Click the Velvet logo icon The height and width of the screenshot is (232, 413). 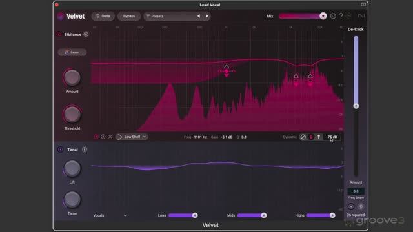(x=60, y=16)
